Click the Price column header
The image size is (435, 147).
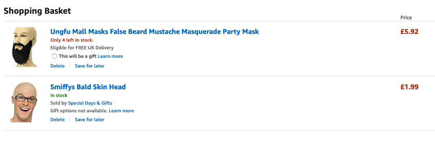click(x=406, y=17)
